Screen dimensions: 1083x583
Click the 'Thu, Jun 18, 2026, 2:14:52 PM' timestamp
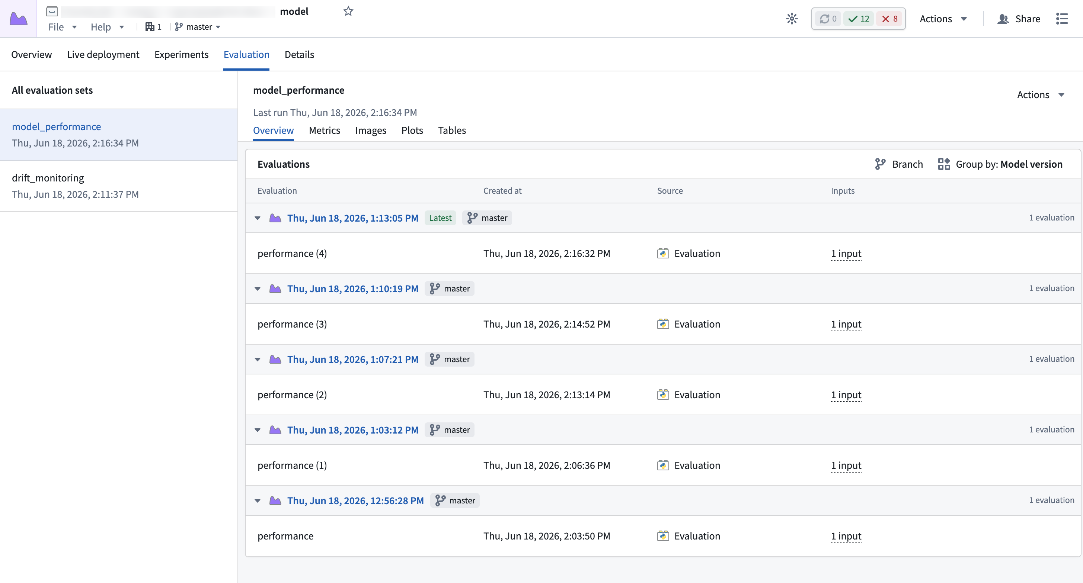tap(547, 324)
